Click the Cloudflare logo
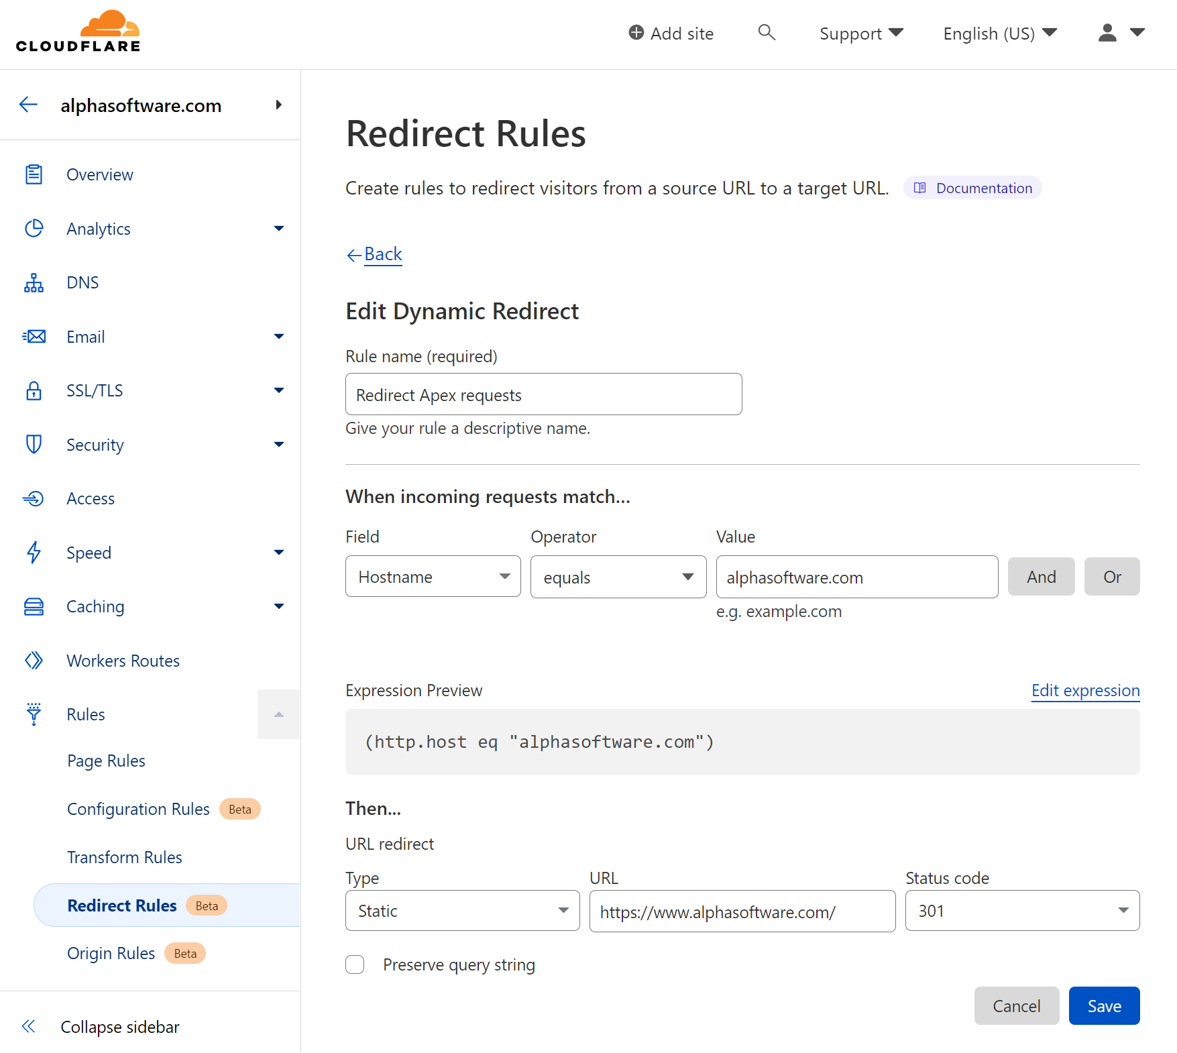The image size is (1177, 1053). (78, 32)
